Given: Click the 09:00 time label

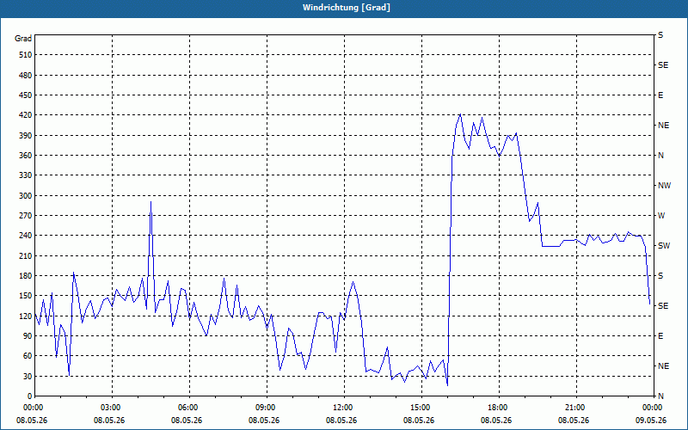Looking at the screenshot, I should 265,408.
